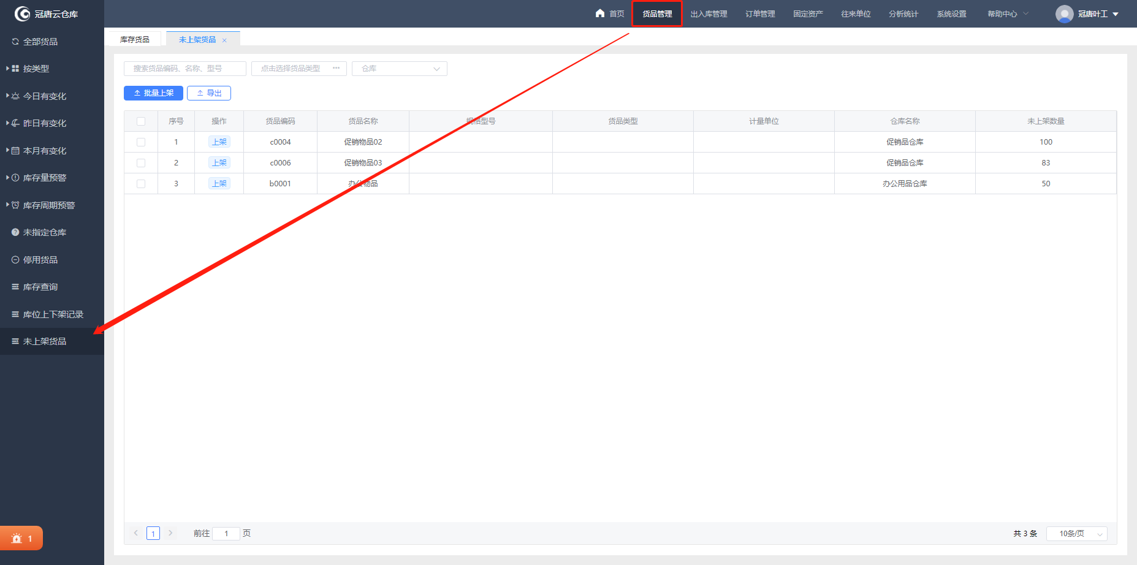
Task: Open the 分析统计 menu
Action: click(x=903, y=13)
